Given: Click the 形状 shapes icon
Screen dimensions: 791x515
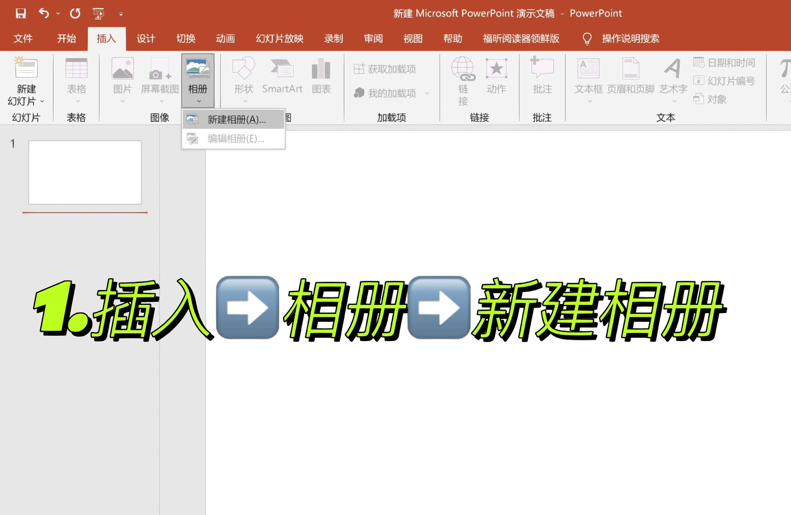Looking at the screenshot, I should 243,68.
